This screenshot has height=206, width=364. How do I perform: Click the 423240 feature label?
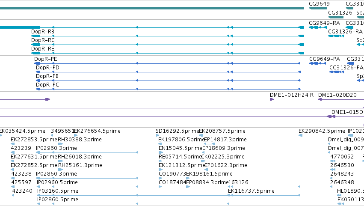click(22, 191)
